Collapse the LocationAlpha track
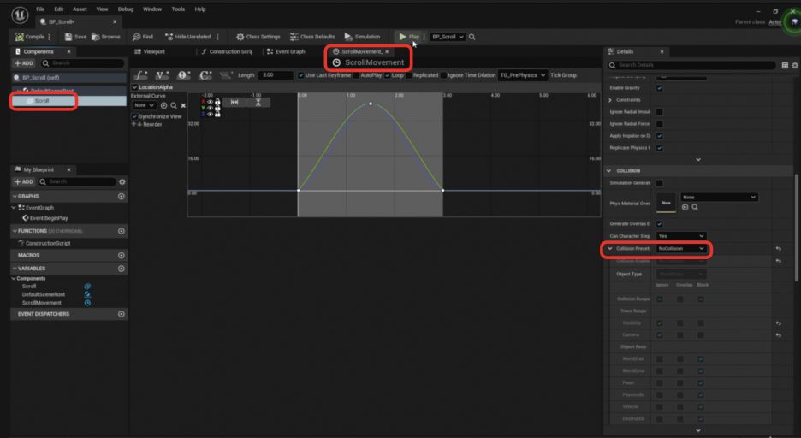 click(x=135, y=87)
